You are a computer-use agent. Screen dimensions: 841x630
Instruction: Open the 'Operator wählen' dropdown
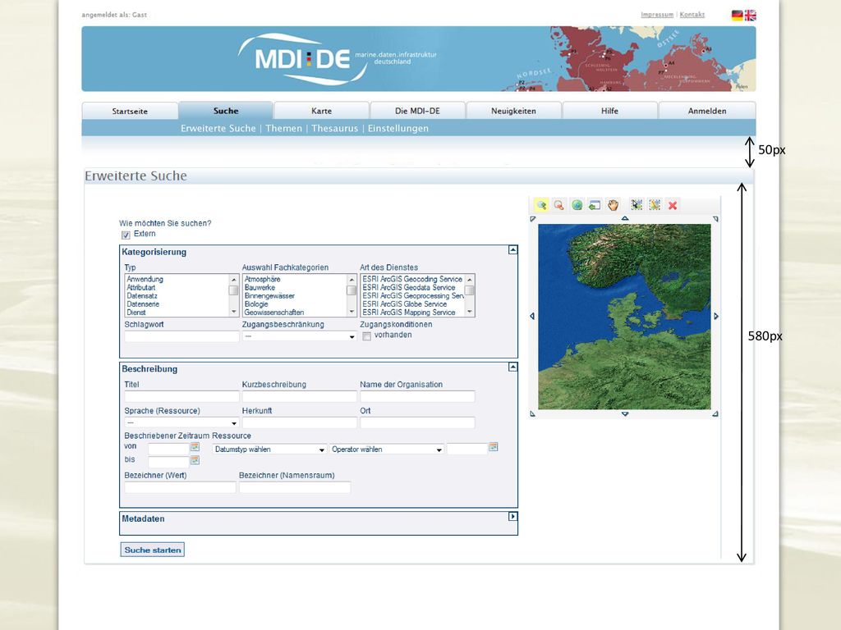coord(387,450)
